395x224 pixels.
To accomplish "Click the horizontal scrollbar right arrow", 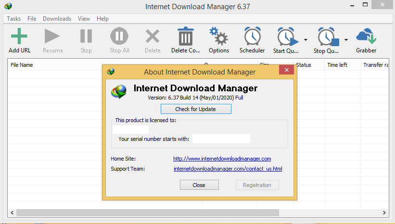I will (x=384, y=212).
